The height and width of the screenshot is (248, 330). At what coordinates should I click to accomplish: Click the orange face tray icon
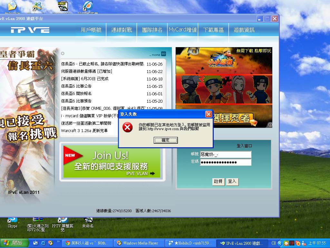(286, 243)
